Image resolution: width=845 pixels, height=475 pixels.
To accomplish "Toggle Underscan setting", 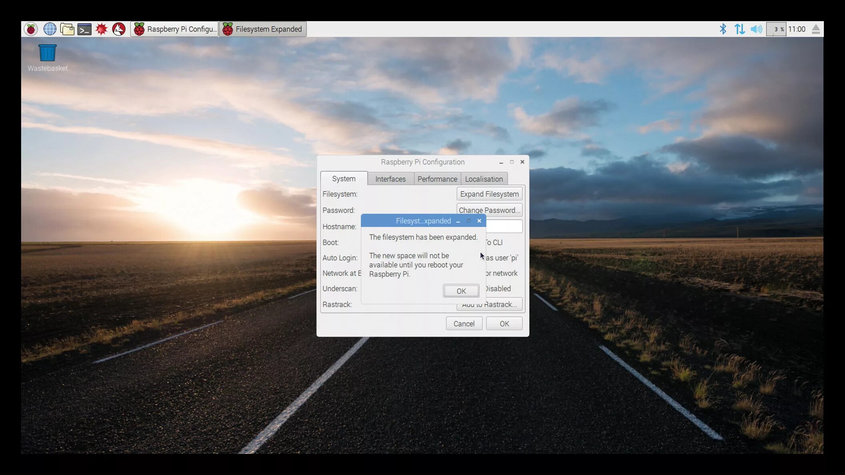I will point(497,288).
